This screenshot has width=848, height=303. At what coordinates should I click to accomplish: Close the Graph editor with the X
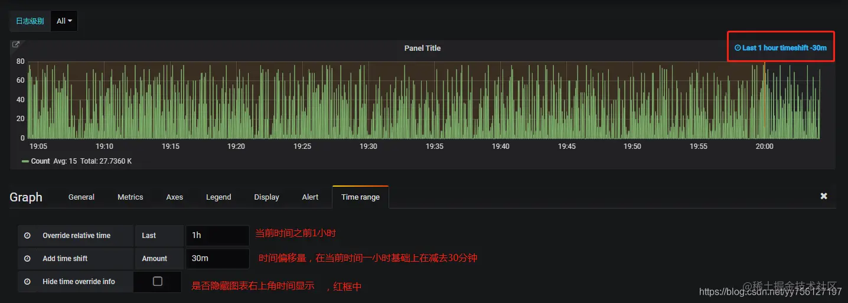(824, 196)
